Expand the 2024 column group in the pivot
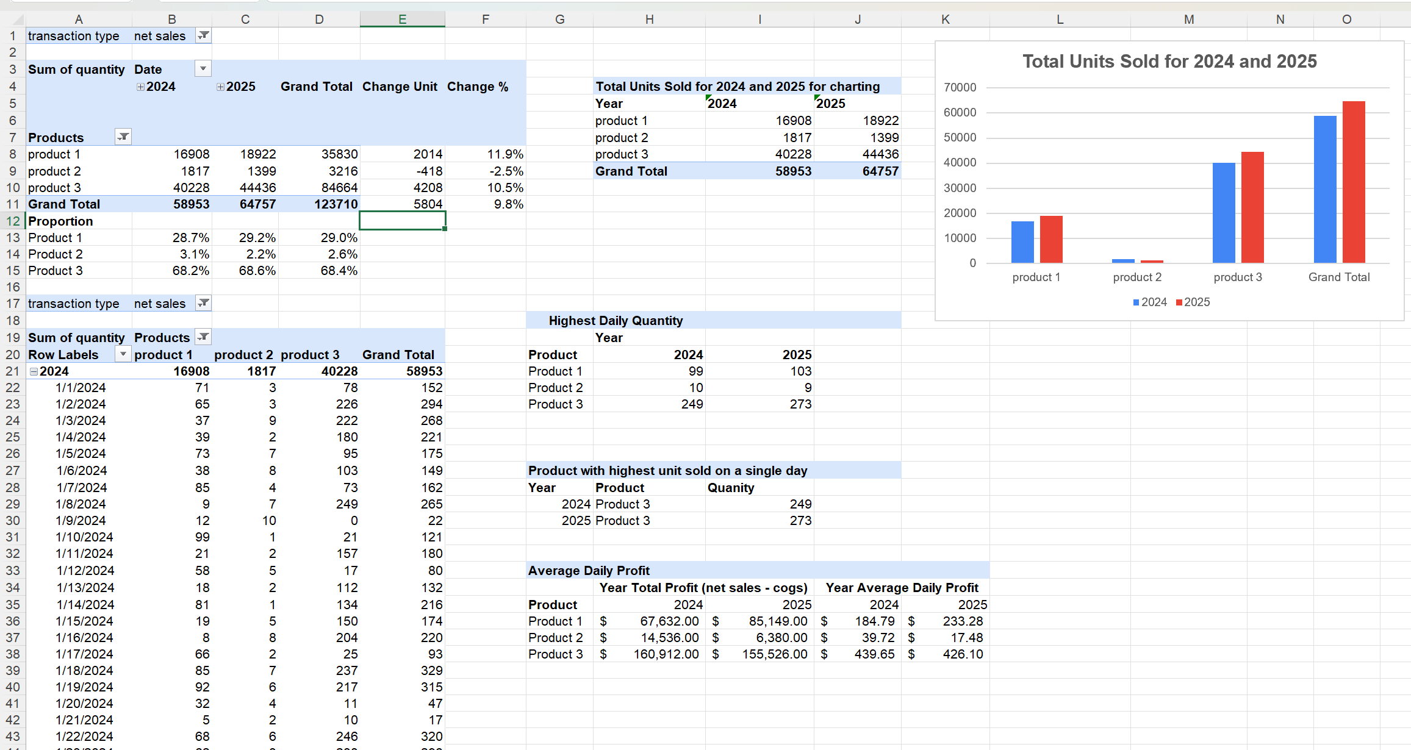Screen dimensions: 1411x750 click(140, 86)
